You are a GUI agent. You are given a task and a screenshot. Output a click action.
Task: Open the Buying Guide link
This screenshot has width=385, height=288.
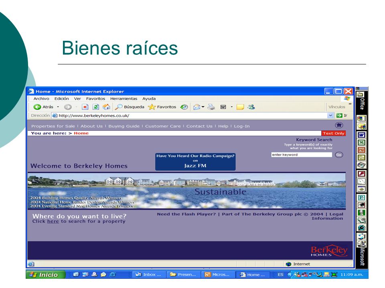[124, 126]
